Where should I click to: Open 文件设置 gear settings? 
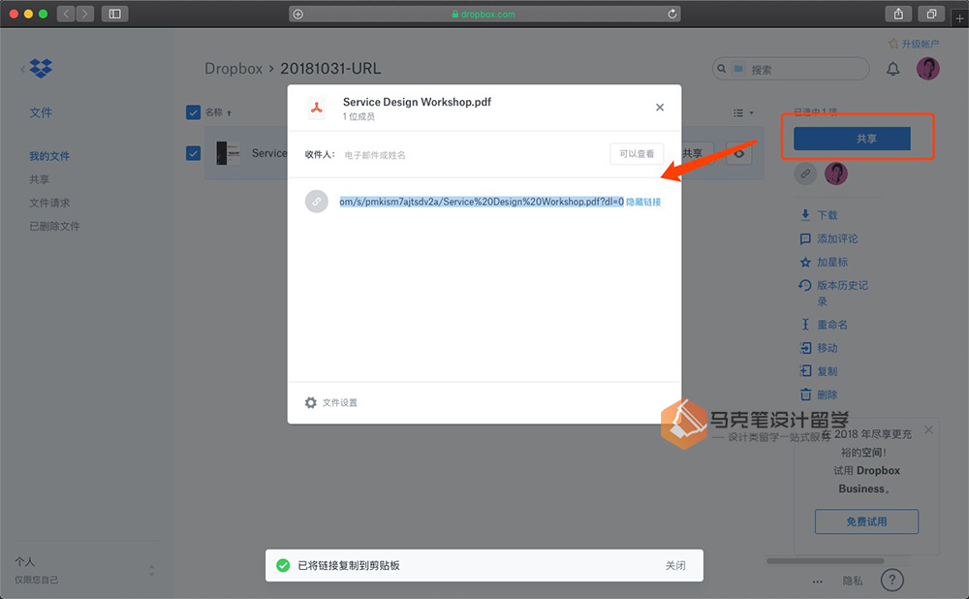click(x=331, y=402)
